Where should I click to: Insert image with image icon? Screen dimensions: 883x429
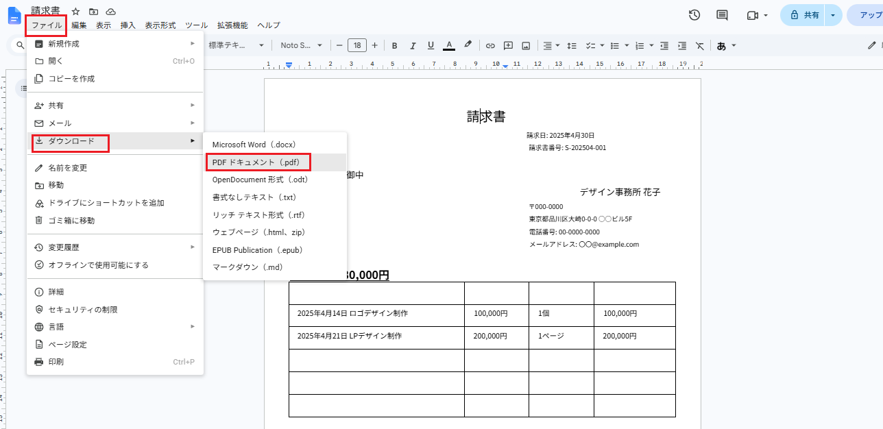[526, 46]
